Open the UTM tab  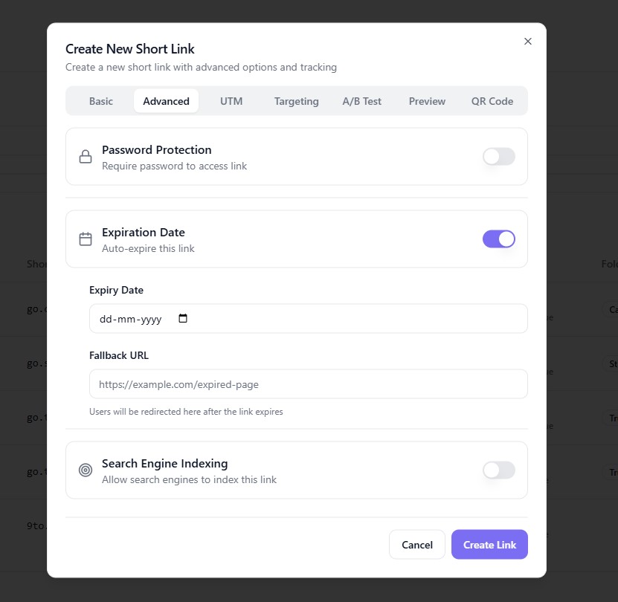click(231, 101)
